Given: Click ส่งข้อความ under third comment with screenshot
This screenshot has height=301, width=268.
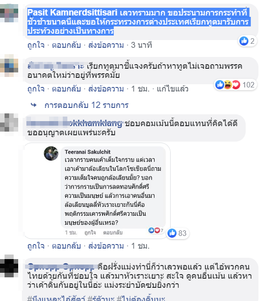Looking at the screenshot, I should tap(106, 246).
